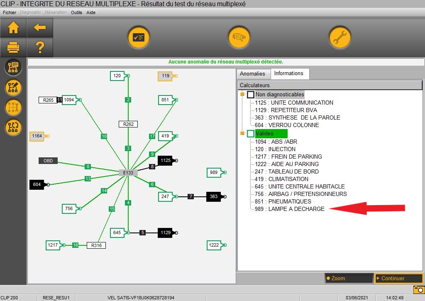Switch to the Anomalies tab
The image size is (425, 301).
click(x=253, y=73)
